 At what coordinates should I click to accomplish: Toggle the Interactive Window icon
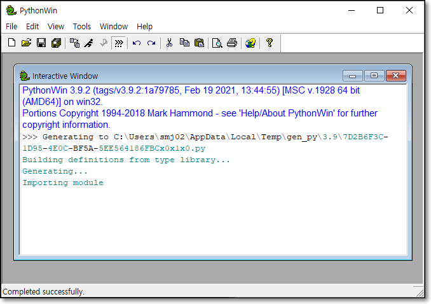[119, 43]
